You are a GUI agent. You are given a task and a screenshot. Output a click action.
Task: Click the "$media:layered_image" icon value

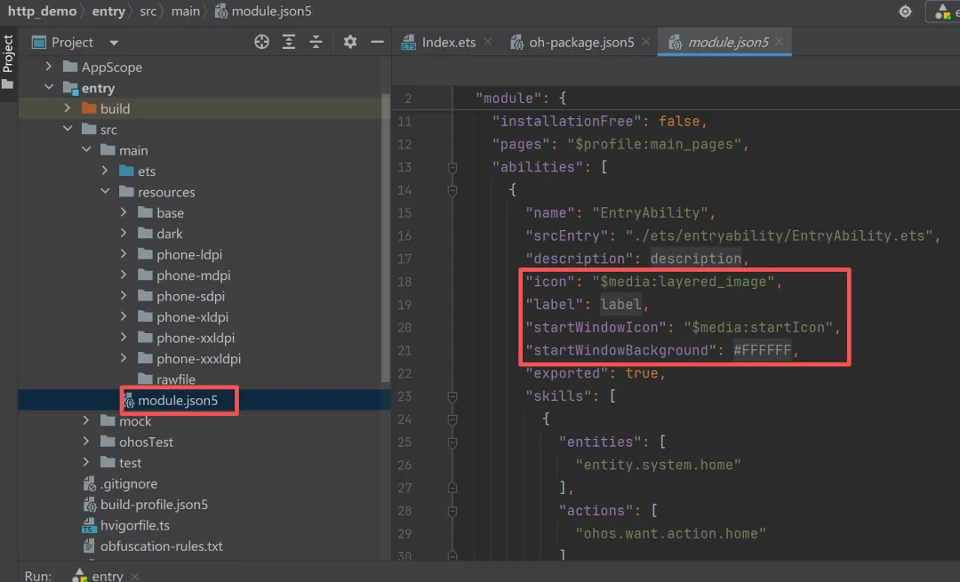point(684,282)
